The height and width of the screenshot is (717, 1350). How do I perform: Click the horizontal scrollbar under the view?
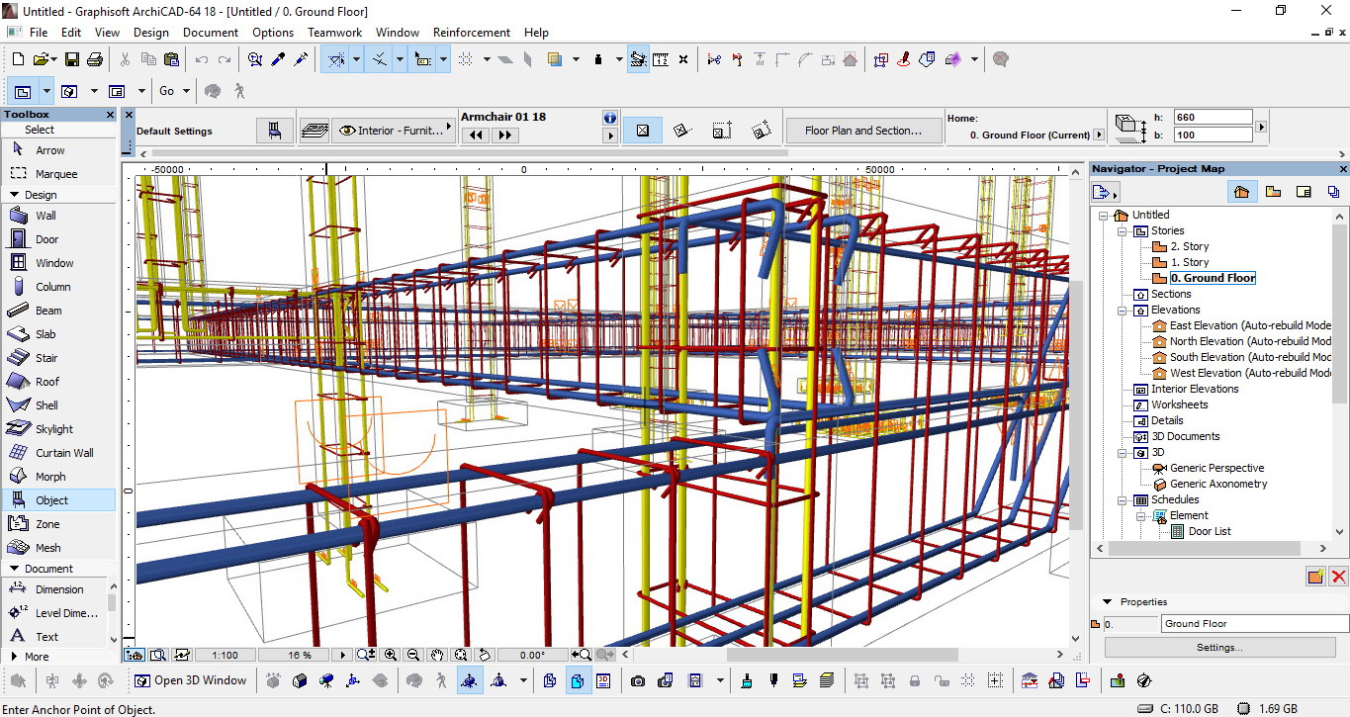pos(842,655)
